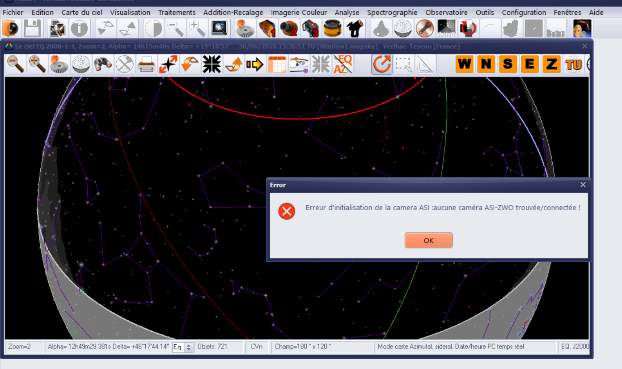The width and height of the screenshot is (622, 369).
Task: Switch EQ/AZ coordinate mode icon
Action: (x=343, y=64)
